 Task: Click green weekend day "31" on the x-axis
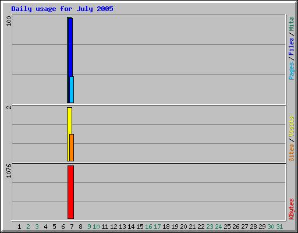tap(279, 227)
